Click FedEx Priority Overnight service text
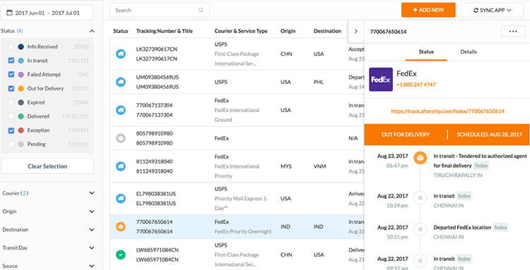 pyautogui.click(x=243, y=231)
